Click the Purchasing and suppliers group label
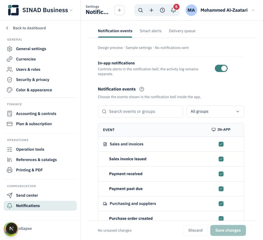This screenshot has width=263, height=240. click(x=133, y=204)
